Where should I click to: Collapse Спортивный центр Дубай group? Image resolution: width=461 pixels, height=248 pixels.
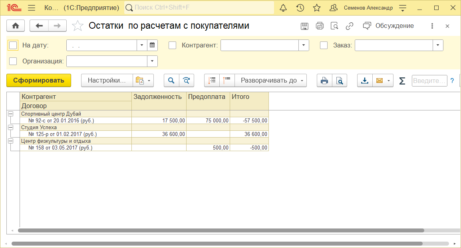pyautogui.click(x=10, y=114)
